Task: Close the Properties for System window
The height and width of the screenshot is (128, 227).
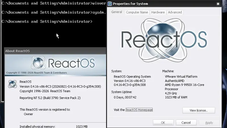Action: tap(218, 4)
